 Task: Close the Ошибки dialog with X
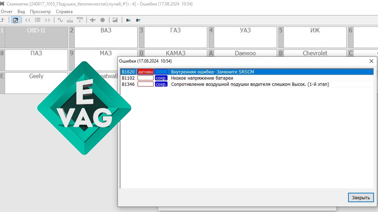[x=371, y=61]
